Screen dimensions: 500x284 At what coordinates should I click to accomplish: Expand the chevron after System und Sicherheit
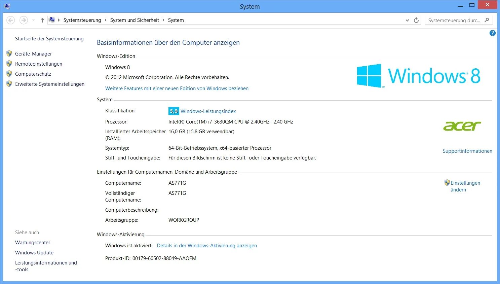pyautogui.click(x=164, y=20)
